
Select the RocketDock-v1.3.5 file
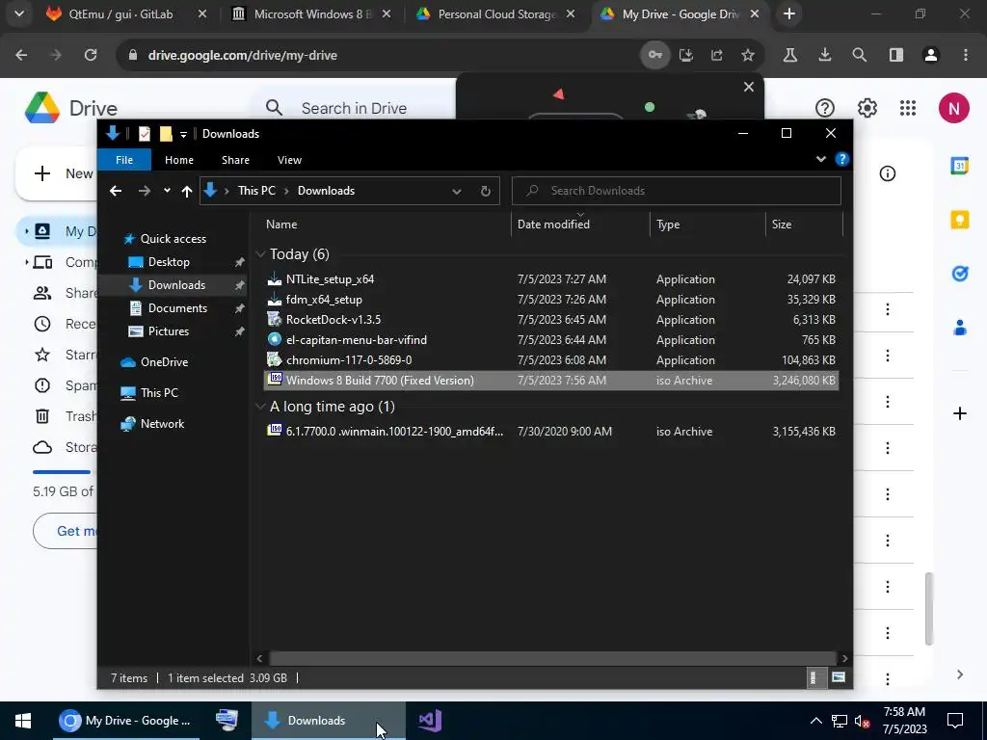pos(551,320)
